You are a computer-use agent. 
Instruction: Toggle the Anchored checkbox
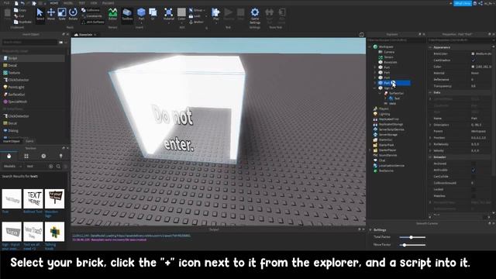[x=474, y=164]
